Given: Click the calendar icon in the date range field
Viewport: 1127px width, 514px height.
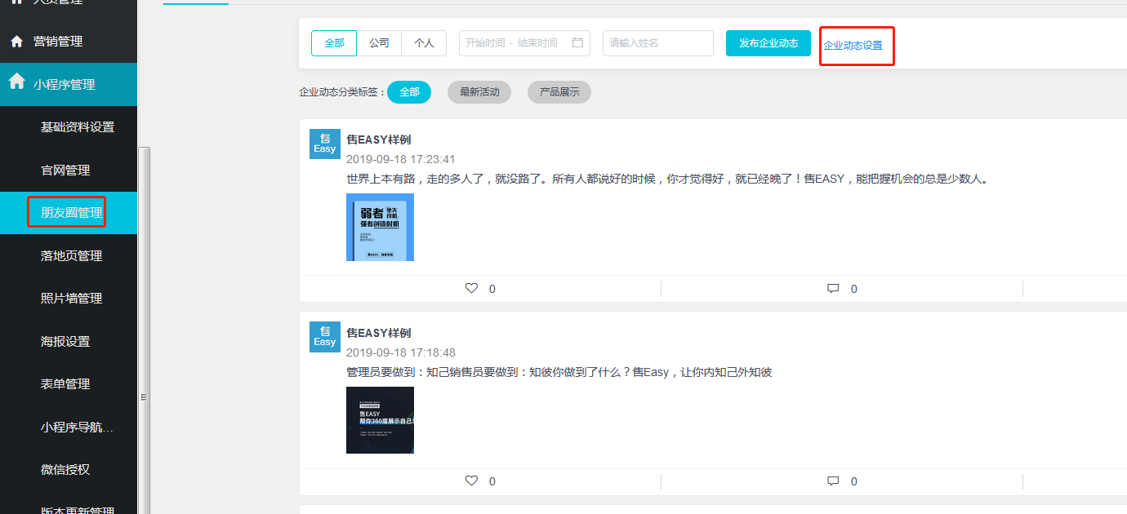Looking at the screenshot, I should pos(578,42).
